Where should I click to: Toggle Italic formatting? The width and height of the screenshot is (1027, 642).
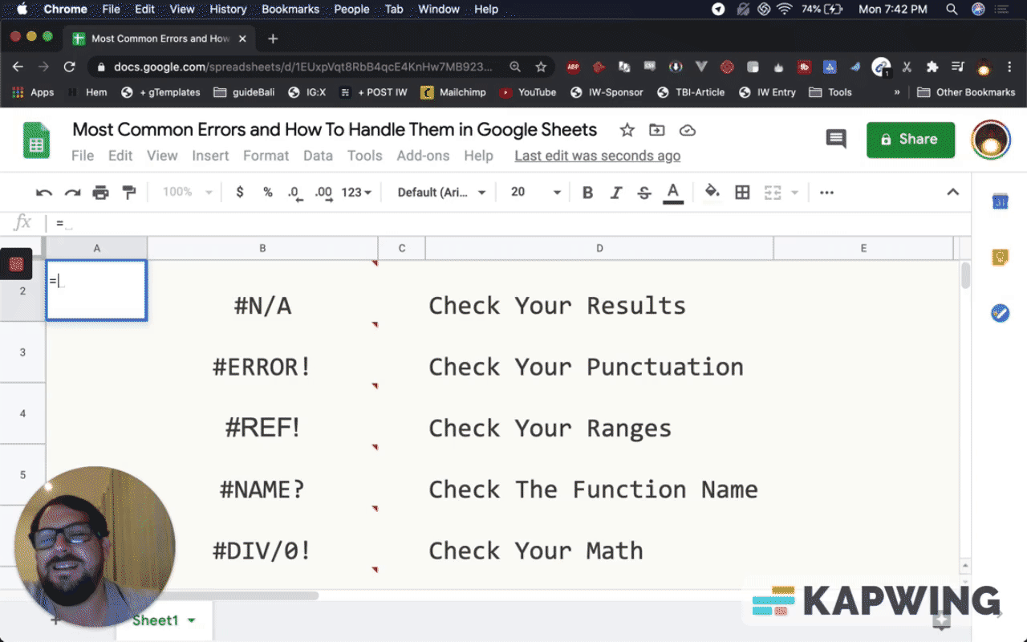(616, 193)
